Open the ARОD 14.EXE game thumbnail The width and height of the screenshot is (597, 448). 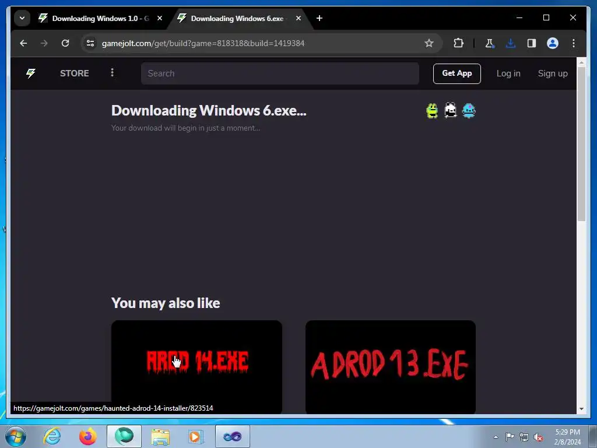coord(196,366)
